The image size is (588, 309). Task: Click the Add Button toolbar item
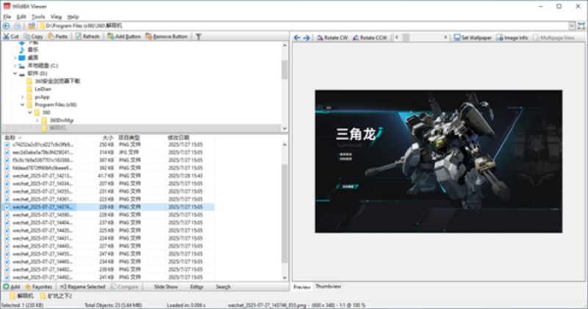tap(123, 36)
